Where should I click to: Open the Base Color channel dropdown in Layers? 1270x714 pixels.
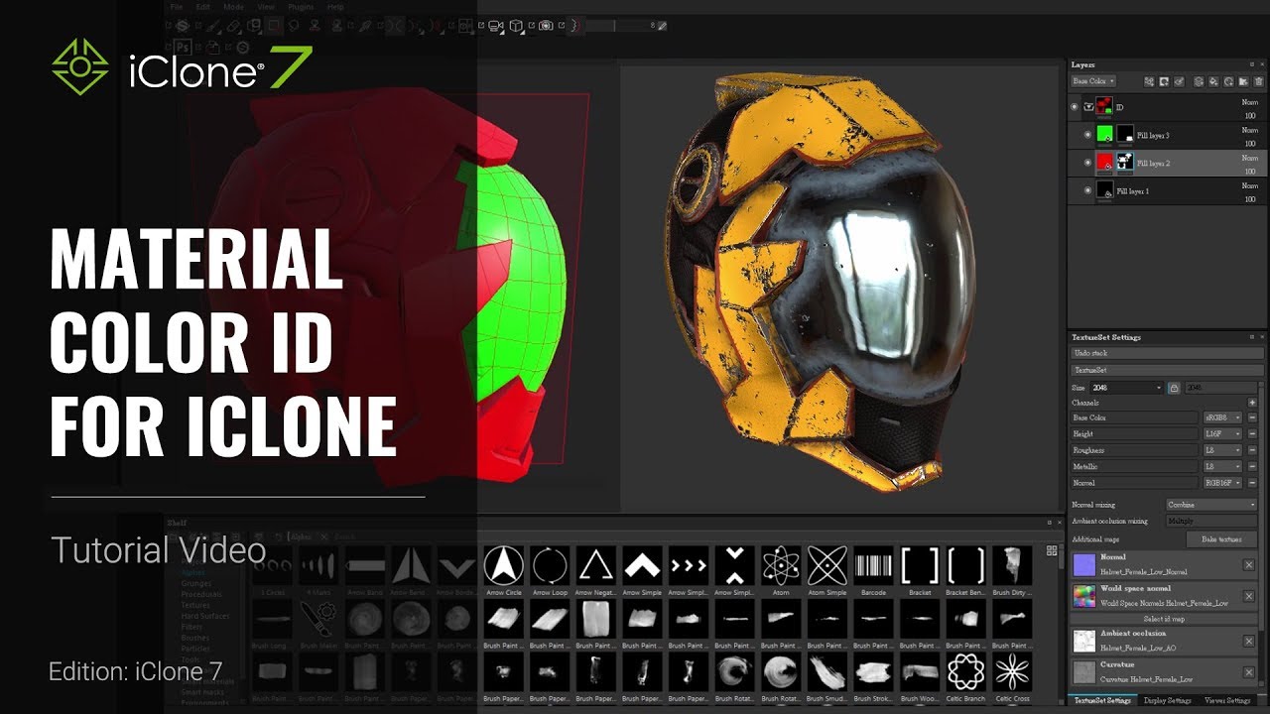point(1093,81)
